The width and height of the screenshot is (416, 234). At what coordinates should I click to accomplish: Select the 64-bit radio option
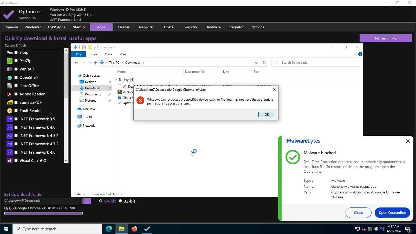click(101, 201)
